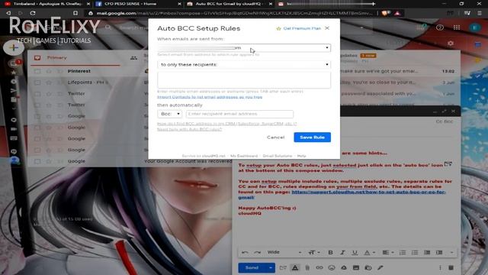Attach files with paperclip icon
Viewport: 488px width, 275px height.
click(307, 267)
